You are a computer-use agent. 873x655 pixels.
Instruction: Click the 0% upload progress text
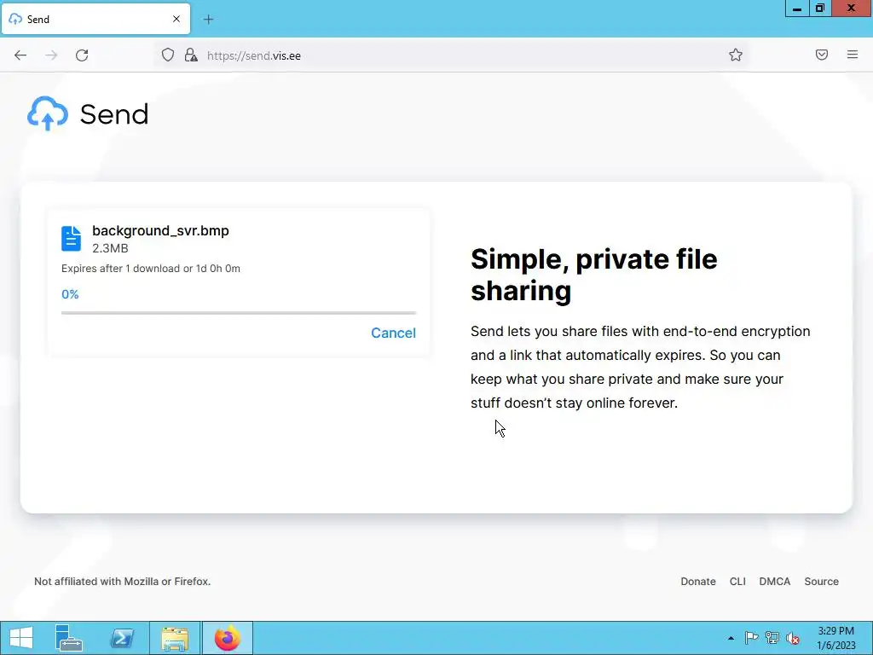tap(70, 294)
